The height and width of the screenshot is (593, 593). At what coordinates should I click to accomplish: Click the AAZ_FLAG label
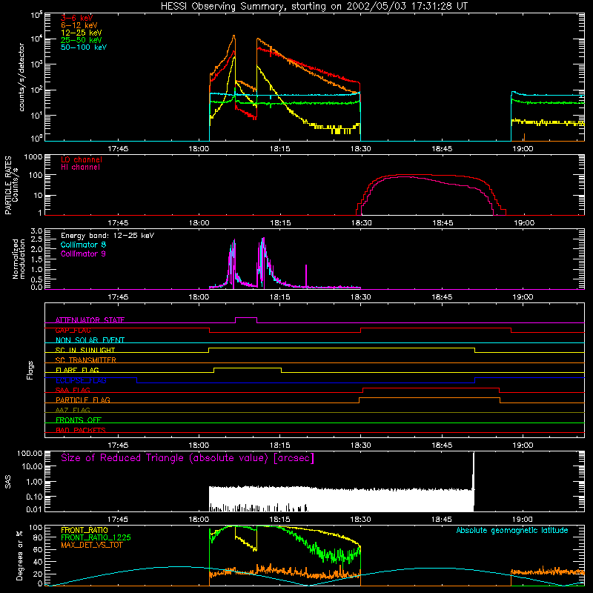point(73,411)
